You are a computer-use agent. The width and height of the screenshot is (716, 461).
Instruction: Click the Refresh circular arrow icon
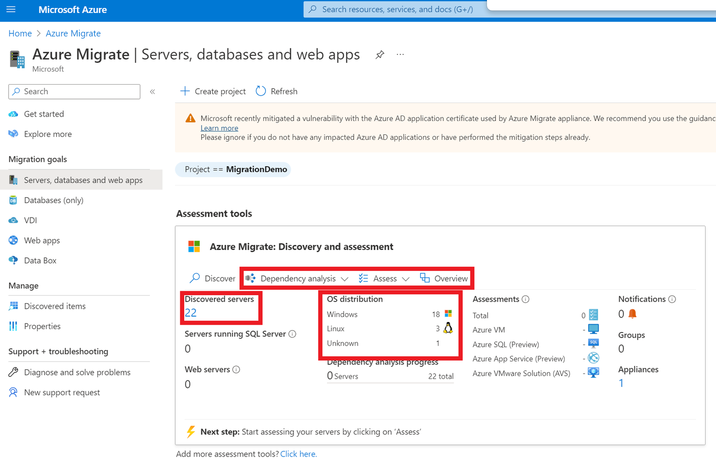(x=260, y=91)
